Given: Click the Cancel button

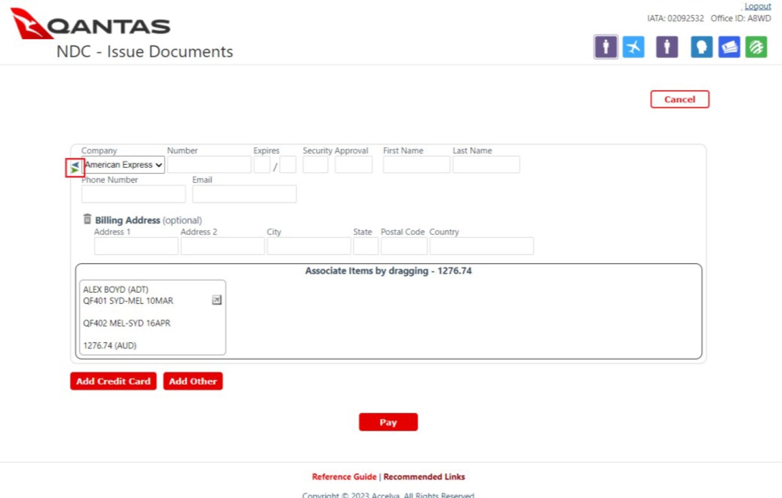Looking at the screenshot, I should (x=680, y=99).
